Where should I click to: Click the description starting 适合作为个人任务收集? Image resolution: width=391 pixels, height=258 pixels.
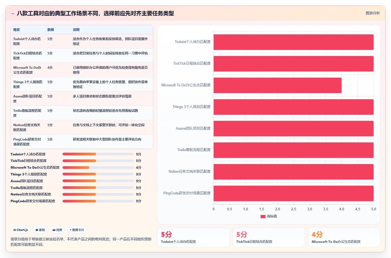click(x=110, y=41)
